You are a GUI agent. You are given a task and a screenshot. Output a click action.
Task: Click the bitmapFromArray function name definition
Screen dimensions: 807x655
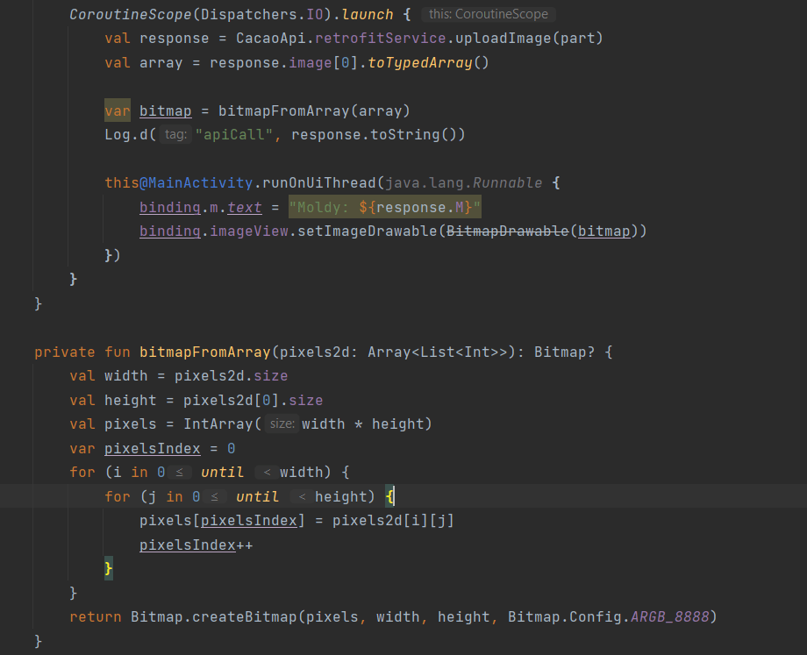coord(205,351)
